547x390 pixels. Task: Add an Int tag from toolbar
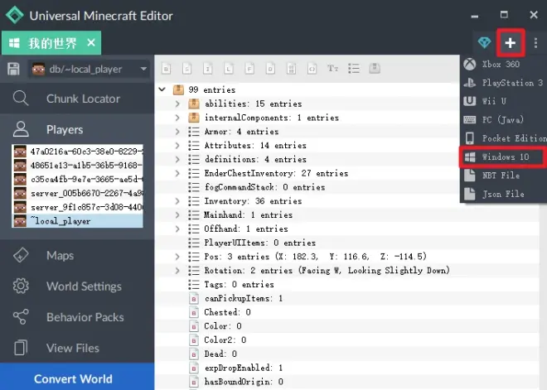(x=208, y=68)
